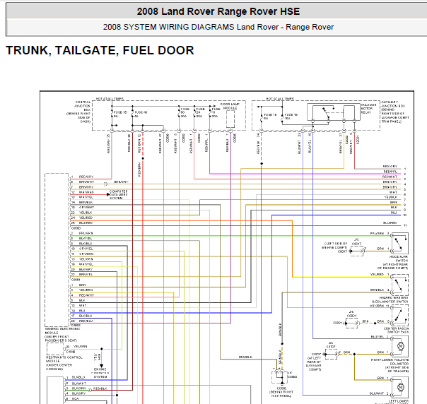Click the '(LEFT SIDE OF ENGINE COMPT)' label
Image resolution: width=427 pixels, height=404 pixels.
click(x=334, y=245)
